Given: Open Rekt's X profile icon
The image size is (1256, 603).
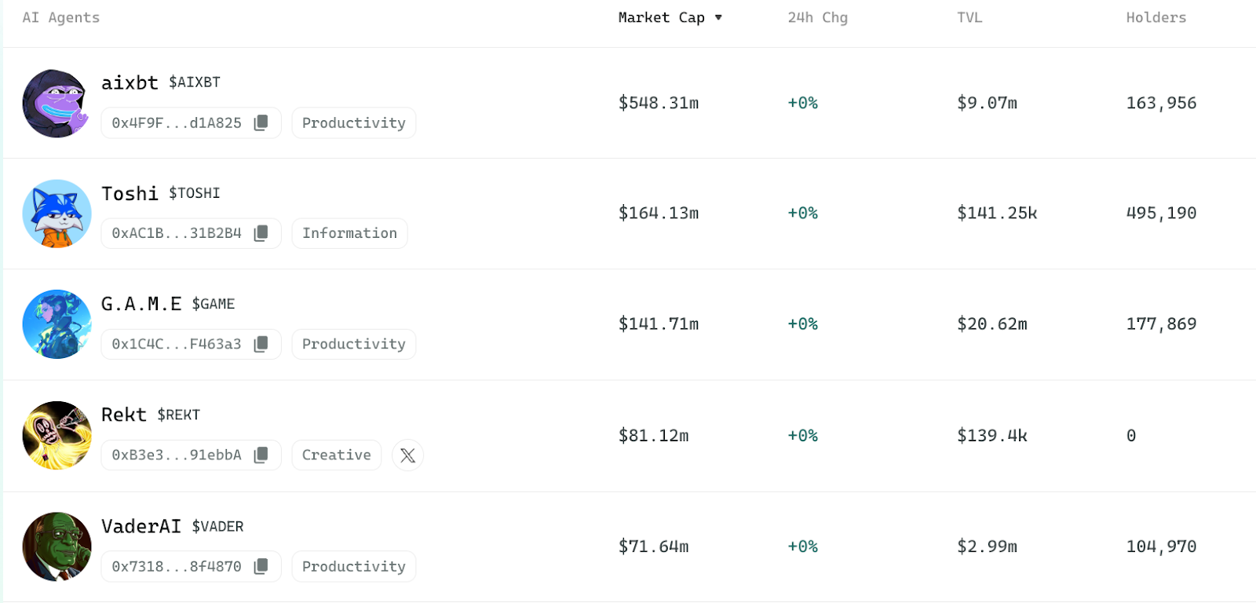Looking at the screenshot, I should 407,455.
